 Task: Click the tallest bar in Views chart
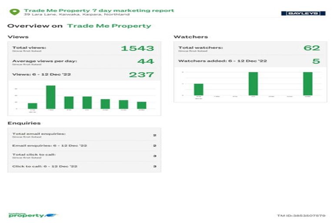point(50,97)
